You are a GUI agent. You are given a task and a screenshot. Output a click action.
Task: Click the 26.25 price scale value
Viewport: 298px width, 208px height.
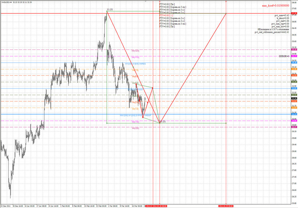294,197
